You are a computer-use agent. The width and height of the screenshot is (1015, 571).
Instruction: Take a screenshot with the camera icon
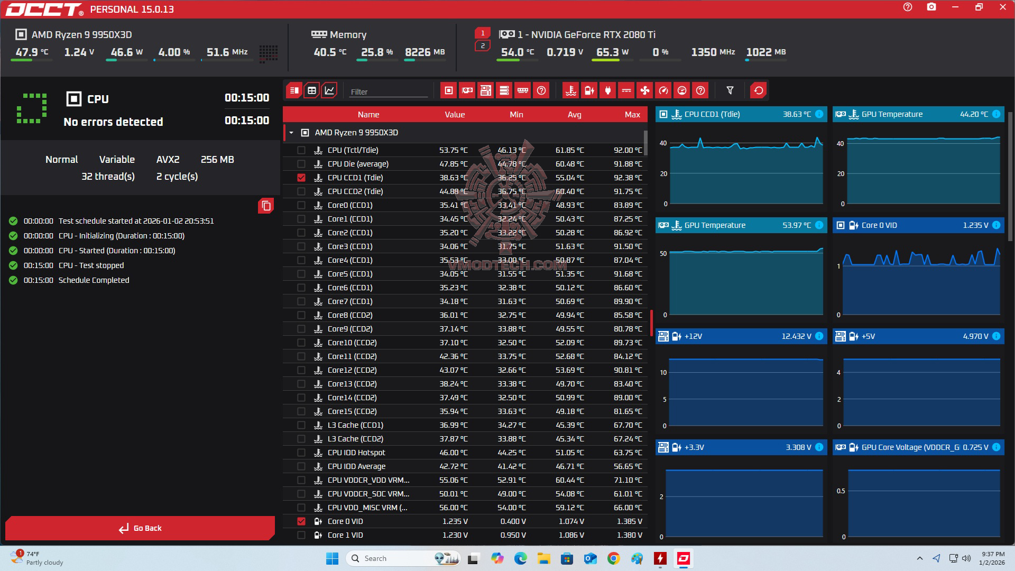pos(931,7)
